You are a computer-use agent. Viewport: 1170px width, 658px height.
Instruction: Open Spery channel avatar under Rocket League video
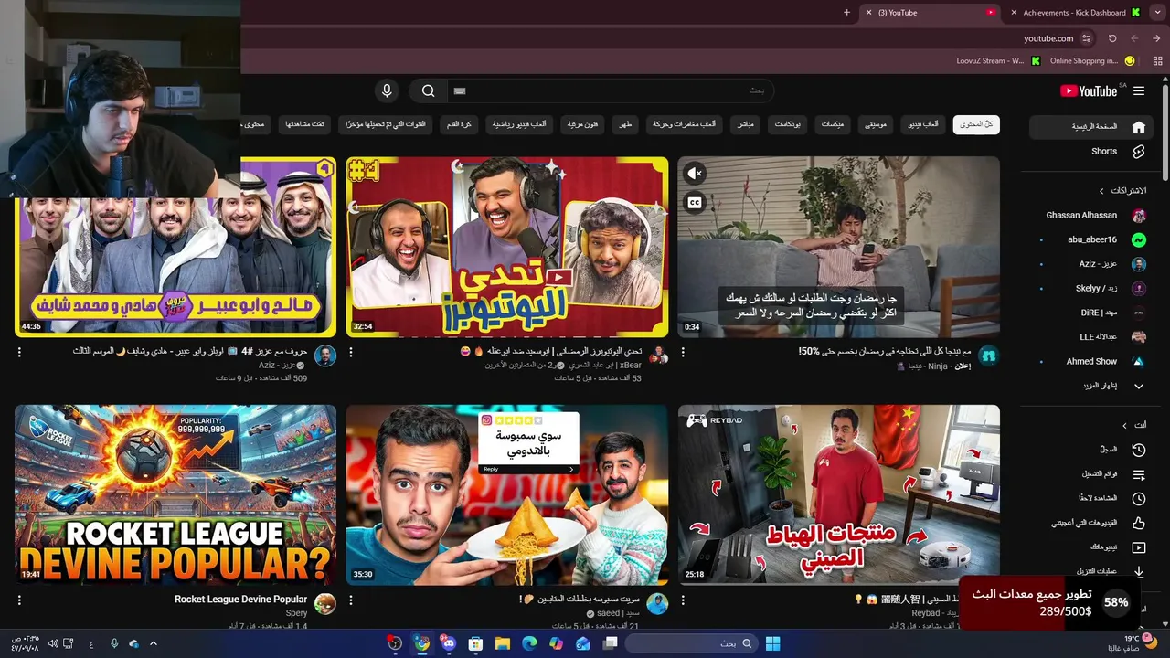click(x=325, y=604)
